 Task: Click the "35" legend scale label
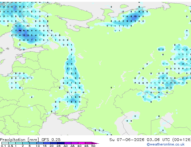(73, 146)
